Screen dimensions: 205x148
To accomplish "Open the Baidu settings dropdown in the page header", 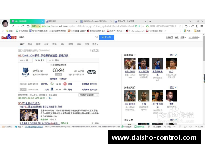I will [183, 38].
